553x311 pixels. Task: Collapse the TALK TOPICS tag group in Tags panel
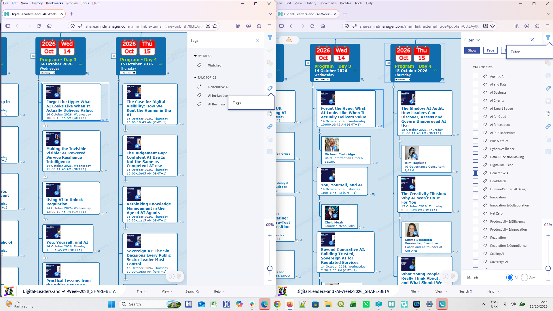click(195, 77)
